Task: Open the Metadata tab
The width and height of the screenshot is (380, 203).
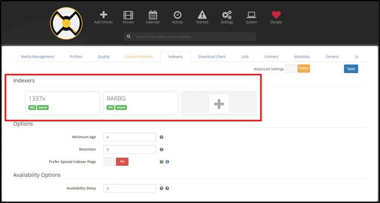Action: 302,57
